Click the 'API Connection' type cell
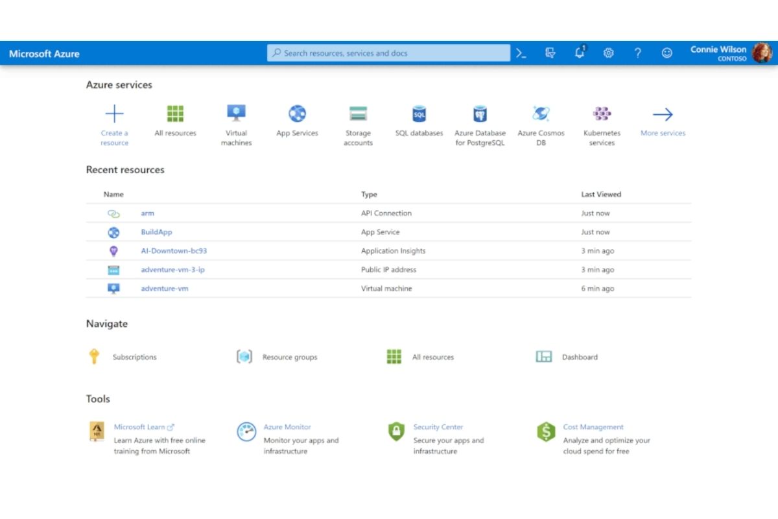Screen dimensions: 778x519 386,213
